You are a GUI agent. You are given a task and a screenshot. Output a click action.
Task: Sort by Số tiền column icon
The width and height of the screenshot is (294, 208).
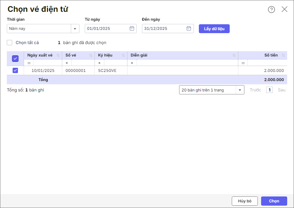tap(283, 55)
